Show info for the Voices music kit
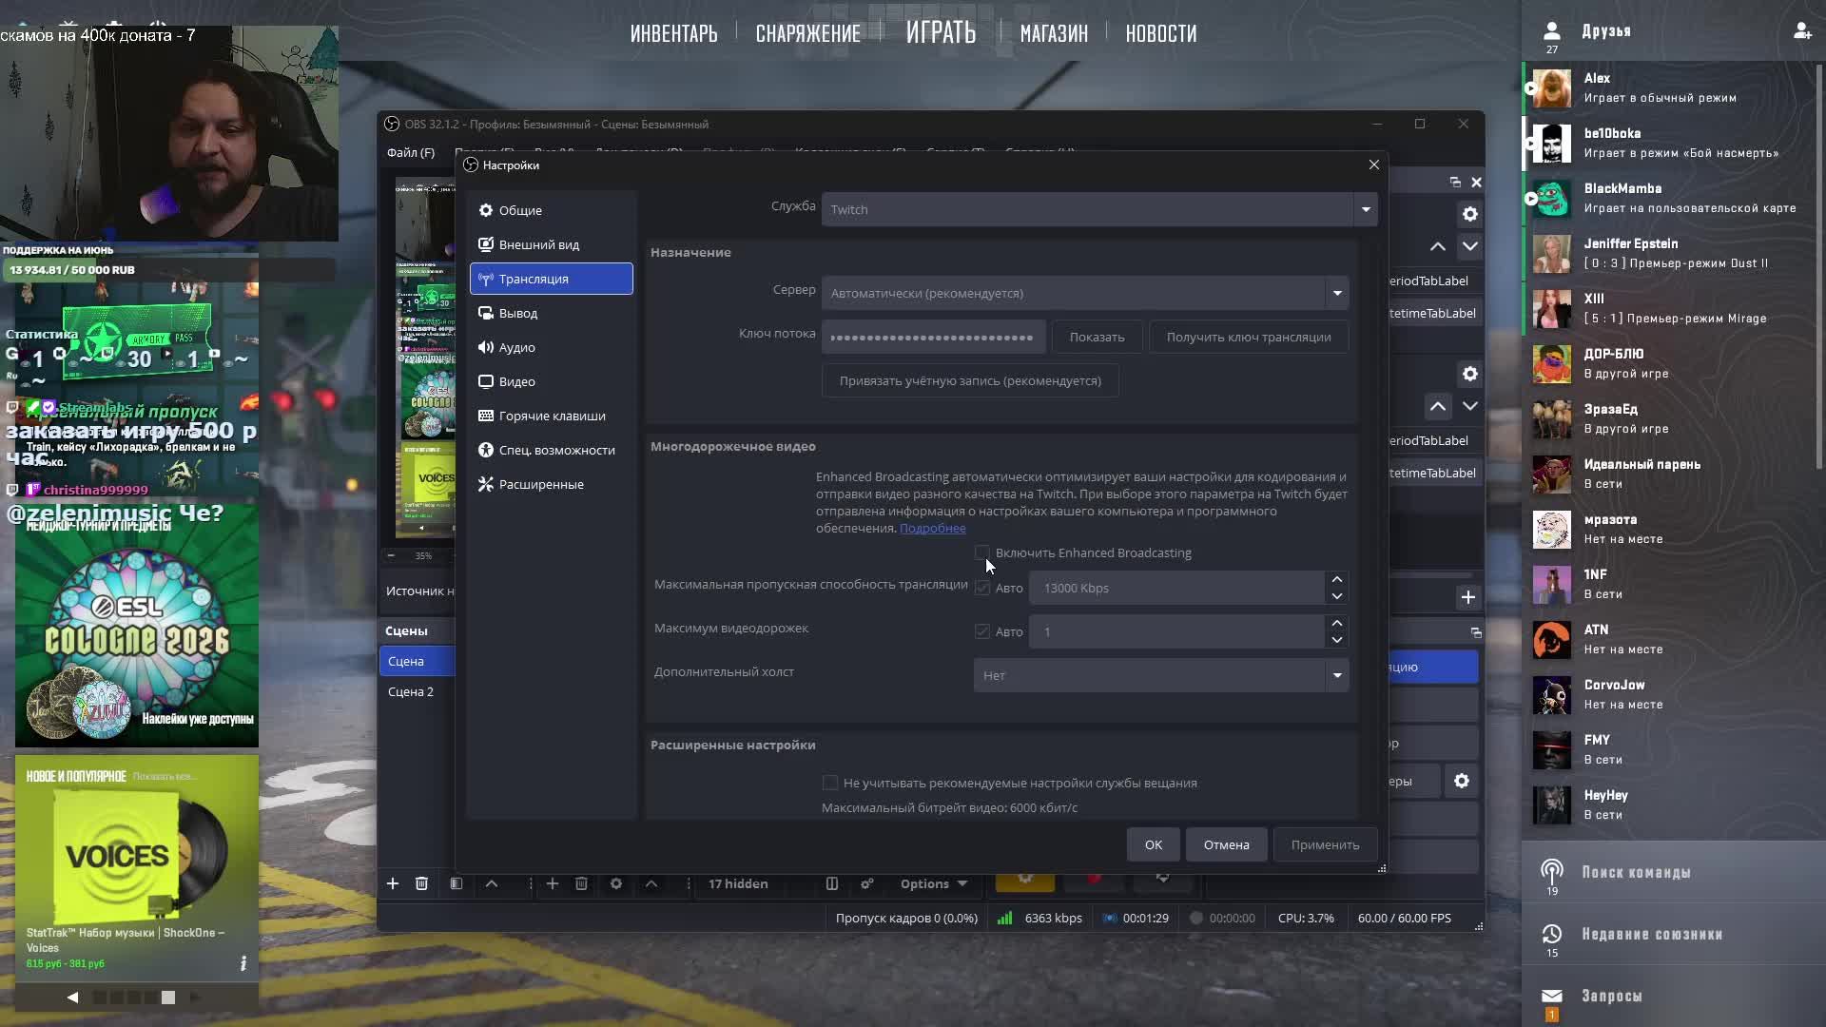This screenshot has height=1027, width=1826. tap(243, 963)
